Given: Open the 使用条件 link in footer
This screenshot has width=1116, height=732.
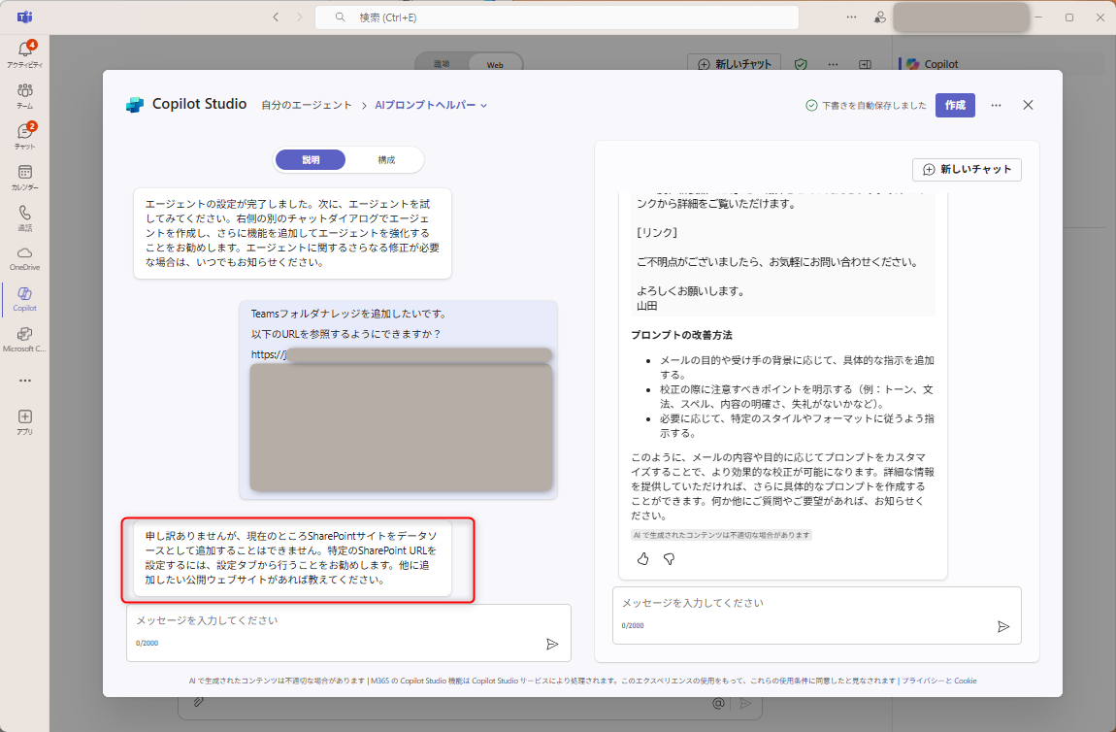Looking at the screenshot, I should pos(796,681).
